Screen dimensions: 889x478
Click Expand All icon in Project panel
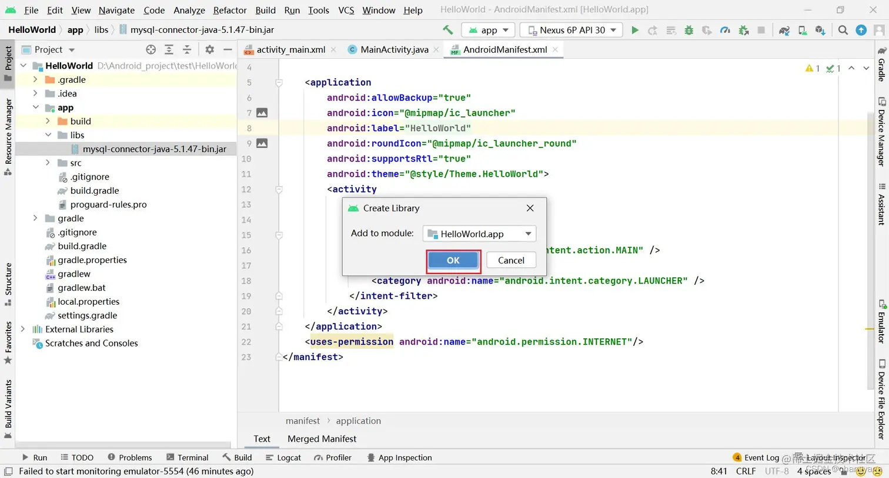coord(169,50)
